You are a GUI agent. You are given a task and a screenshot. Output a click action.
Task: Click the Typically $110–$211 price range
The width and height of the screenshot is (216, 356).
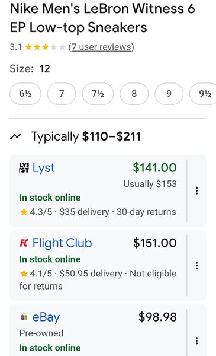pyautogui.click(x=86, y=136)
